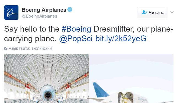Follow the account with Читать button
Image resolution: width=179 pixels, height=103 pixels.
pyautogui.click(x=152, y=12)
